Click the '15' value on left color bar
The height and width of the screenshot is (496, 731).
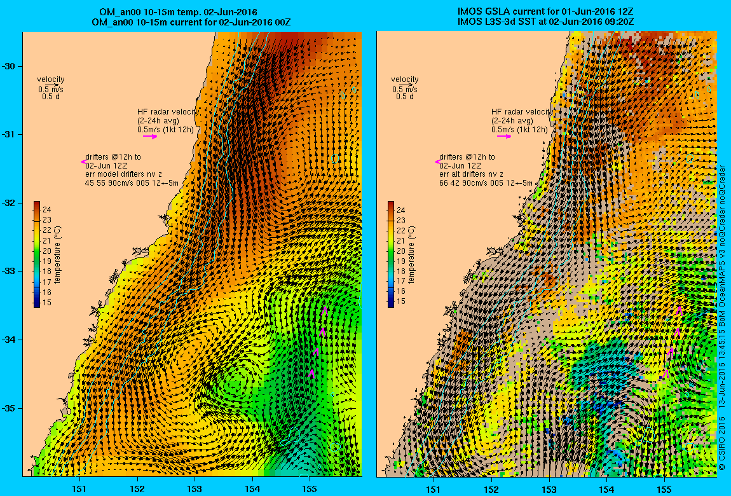click(x=47, y=303)
